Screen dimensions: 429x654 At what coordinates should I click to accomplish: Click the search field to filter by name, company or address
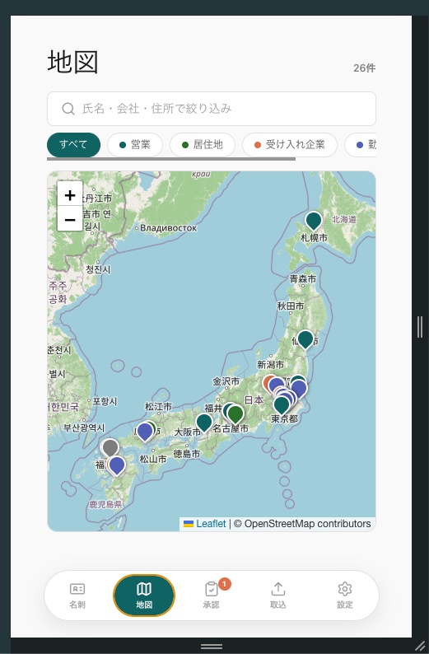point(212,109)
